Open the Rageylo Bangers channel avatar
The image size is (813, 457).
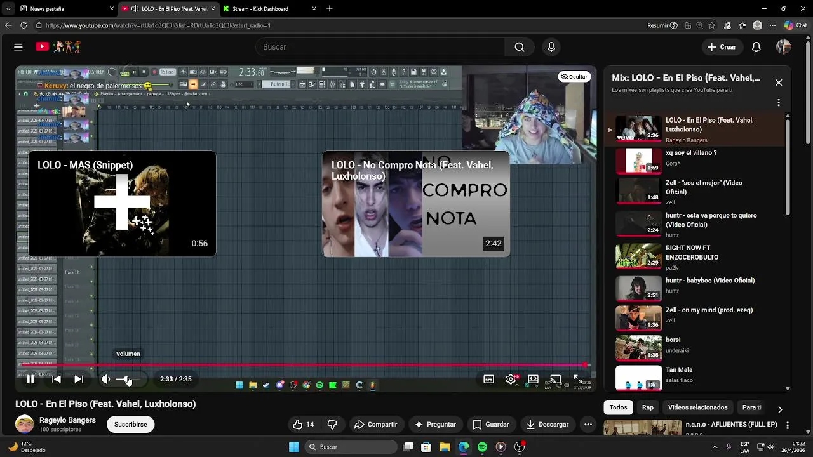[25, 424]
